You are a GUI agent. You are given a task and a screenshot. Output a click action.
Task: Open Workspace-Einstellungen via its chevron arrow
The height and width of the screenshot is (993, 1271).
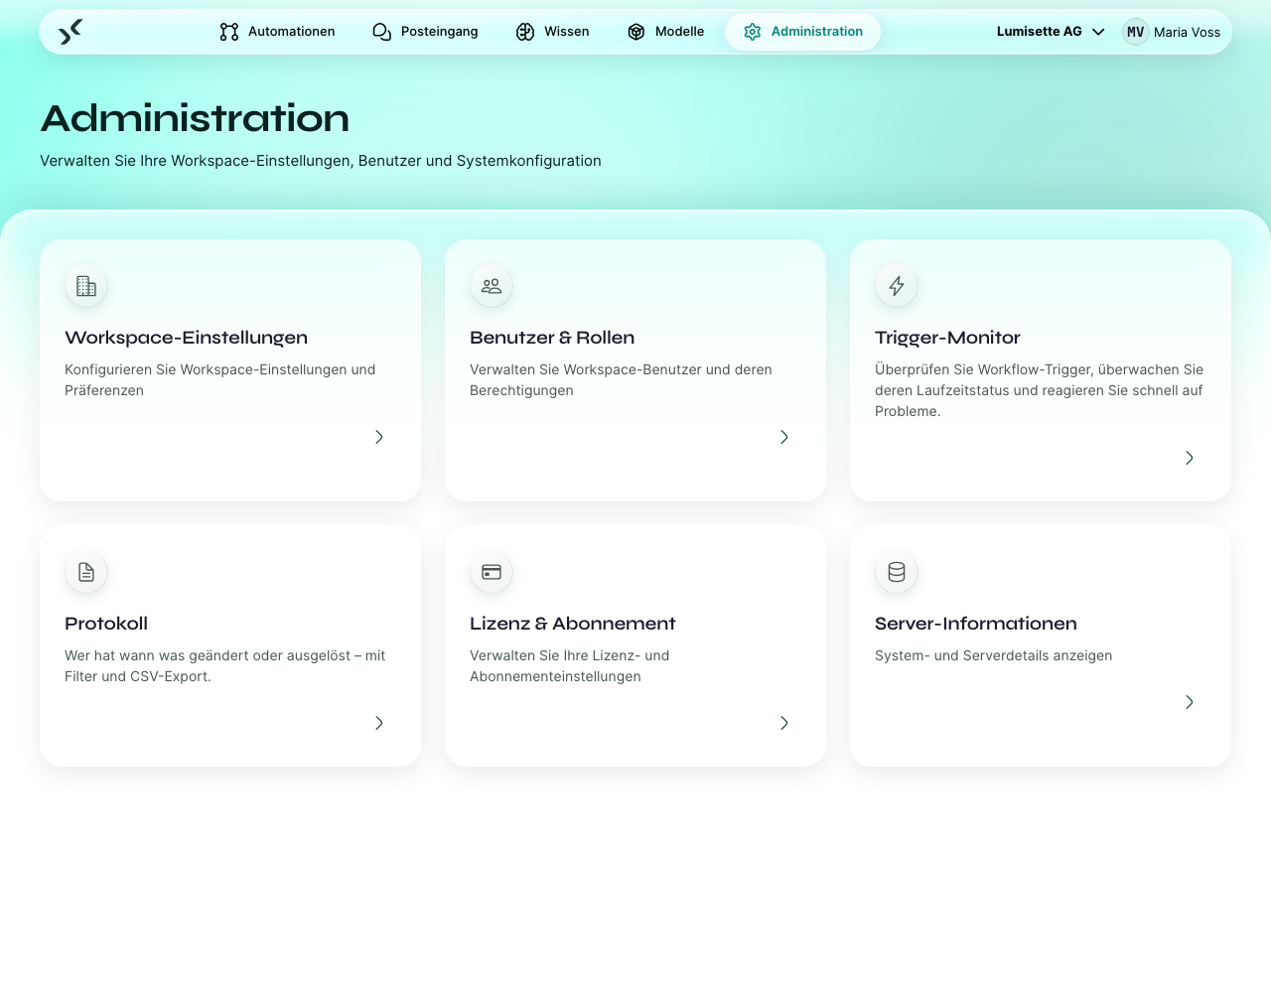tap(379, 437)
